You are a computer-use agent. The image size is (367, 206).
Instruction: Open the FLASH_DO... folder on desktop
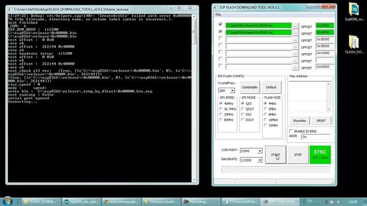[354, 45]
